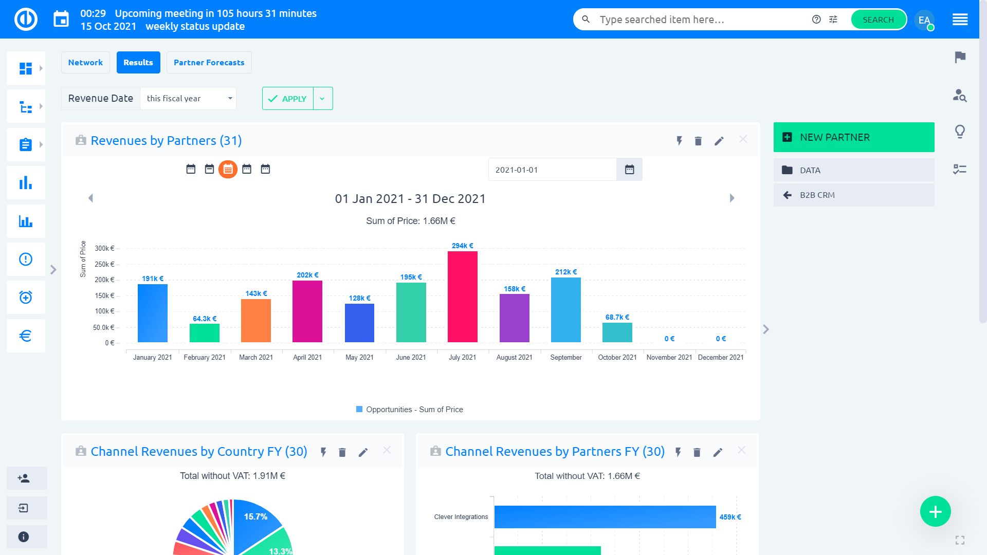This screenshot has width=987, height=555.
Task: Go to previous period with left arrow
Action: click(x=90, y=198)
